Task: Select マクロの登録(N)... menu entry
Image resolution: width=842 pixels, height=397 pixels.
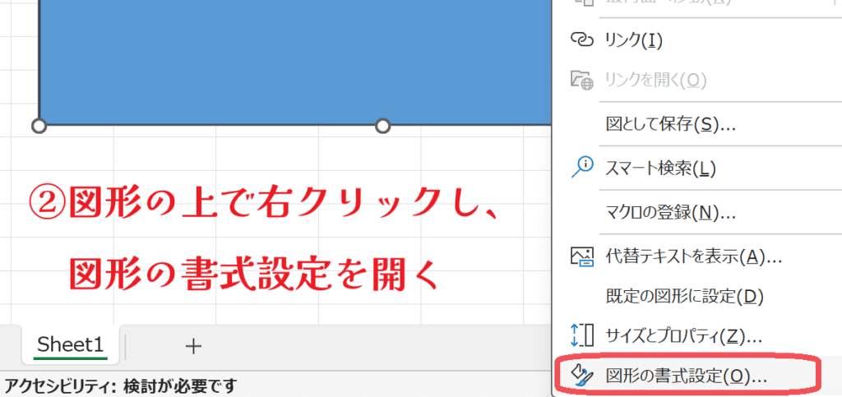Action: pos(670,212)
